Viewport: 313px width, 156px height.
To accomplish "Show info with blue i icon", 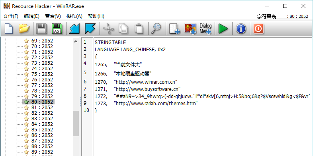I will (x=241, y=29).
